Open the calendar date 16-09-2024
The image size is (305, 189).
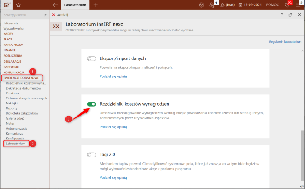[x=250, y=5]
